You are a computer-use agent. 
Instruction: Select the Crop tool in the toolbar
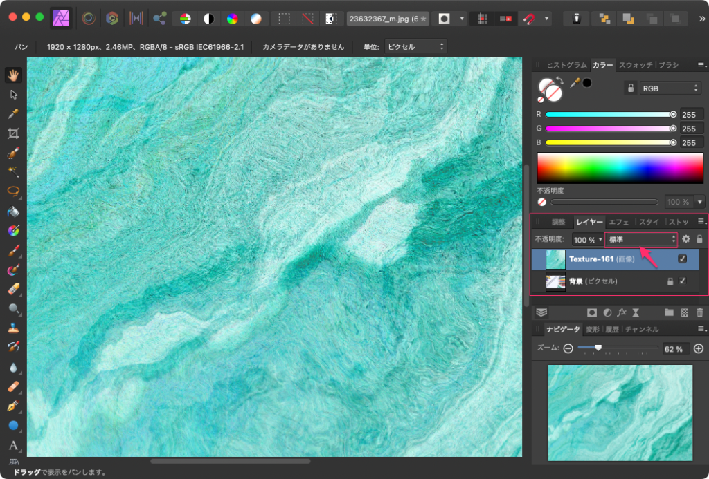[x=13, y=133]
